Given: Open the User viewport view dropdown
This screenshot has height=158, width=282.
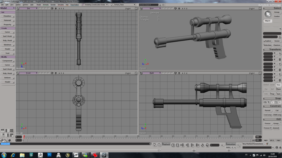Looking at the screenshot, I should [152, 9].
